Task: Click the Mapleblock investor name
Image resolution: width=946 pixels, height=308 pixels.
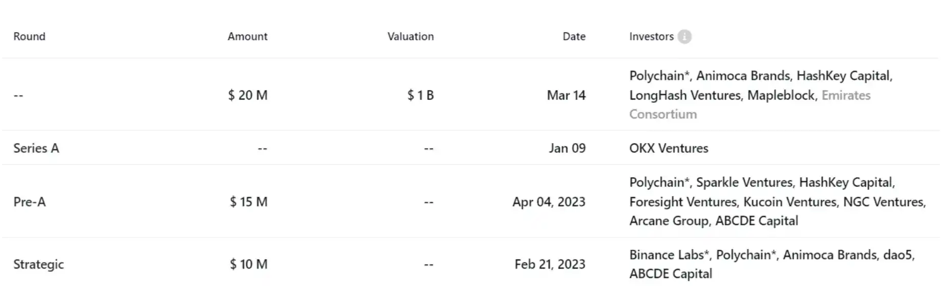Action: (x=782, y=96)
